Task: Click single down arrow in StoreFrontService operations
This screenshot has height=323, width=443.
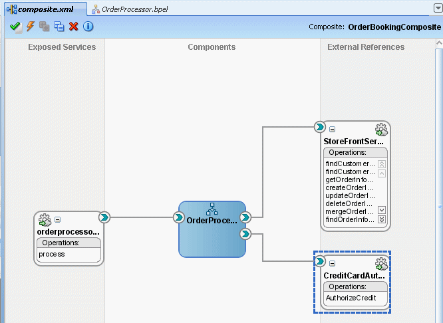Action: tap(382, 210)
